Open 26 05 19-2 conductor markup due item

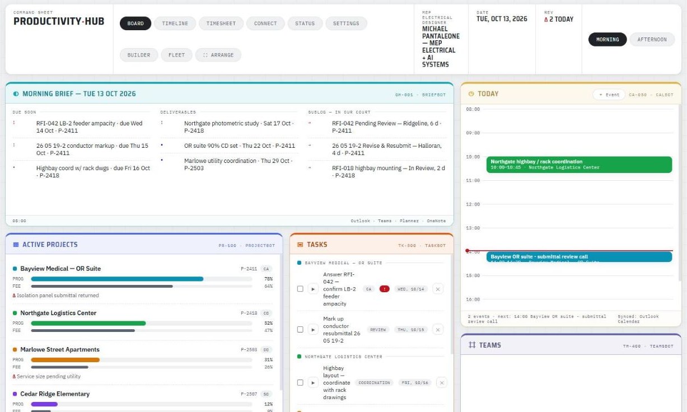click(x=82, y=149)
